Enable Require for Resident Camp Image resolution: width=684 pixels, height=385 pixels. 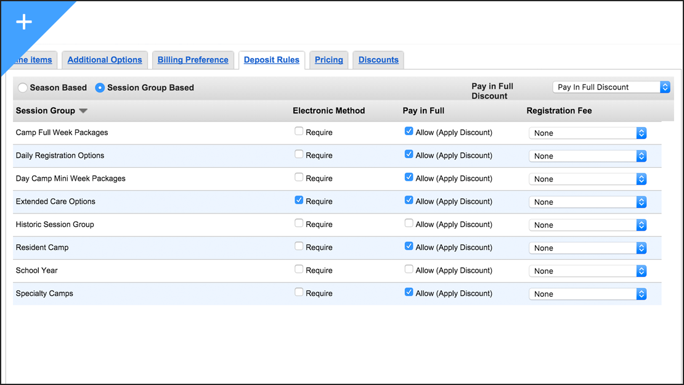pos(299,246)
